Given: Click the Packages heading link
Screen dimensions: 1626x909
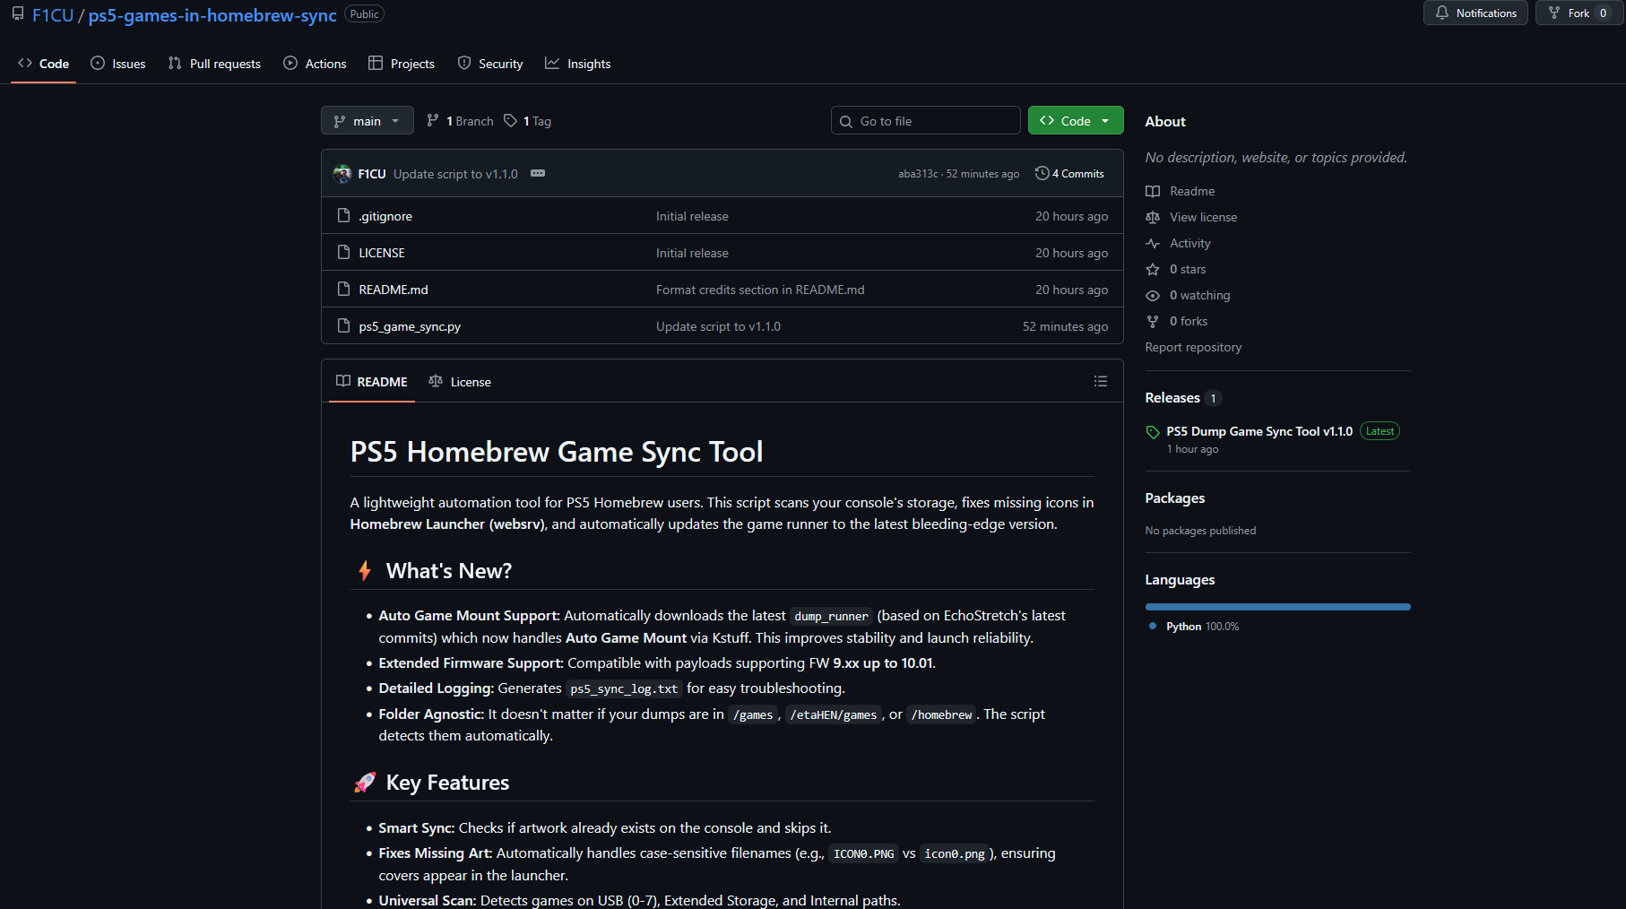Looking at the screenshot, I should 1175,498.
